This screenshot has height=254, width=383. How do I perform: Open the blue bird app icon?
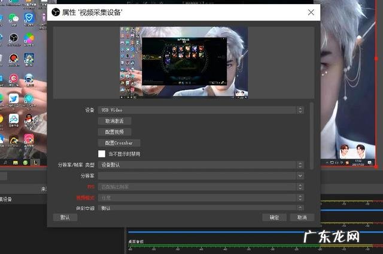[14, 98]
